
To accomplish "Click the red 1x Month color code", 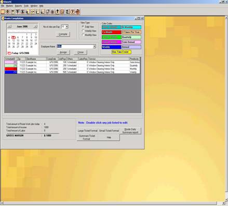I will 111,32.
